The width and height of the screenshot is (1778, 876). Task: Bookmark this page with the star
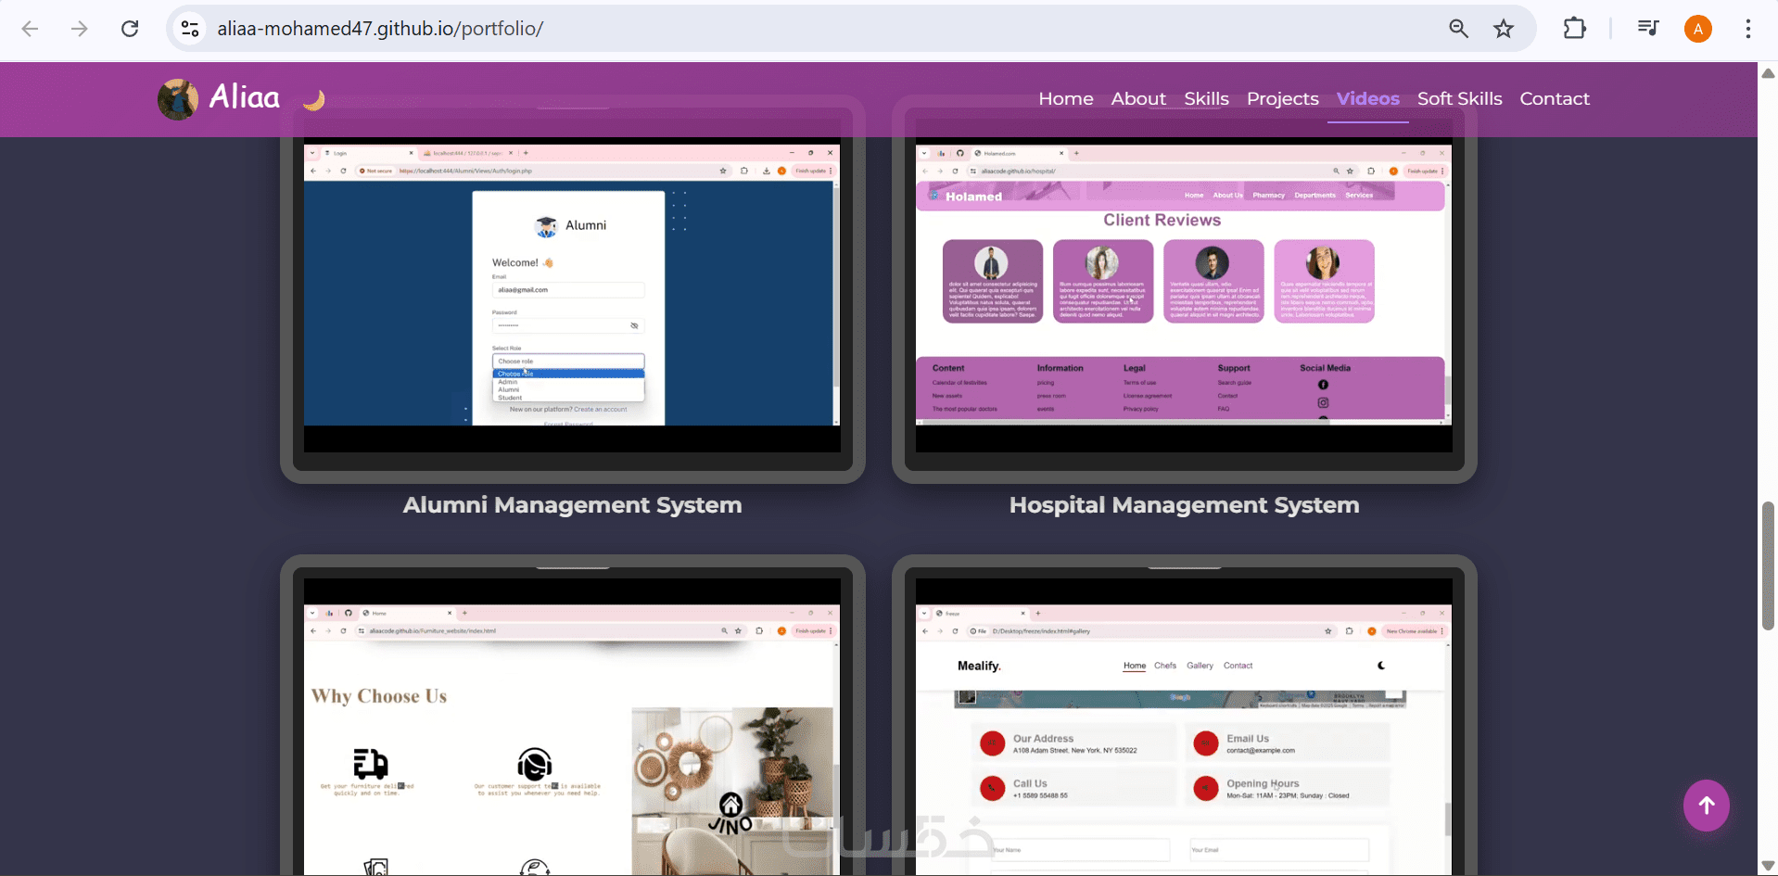1504,29
